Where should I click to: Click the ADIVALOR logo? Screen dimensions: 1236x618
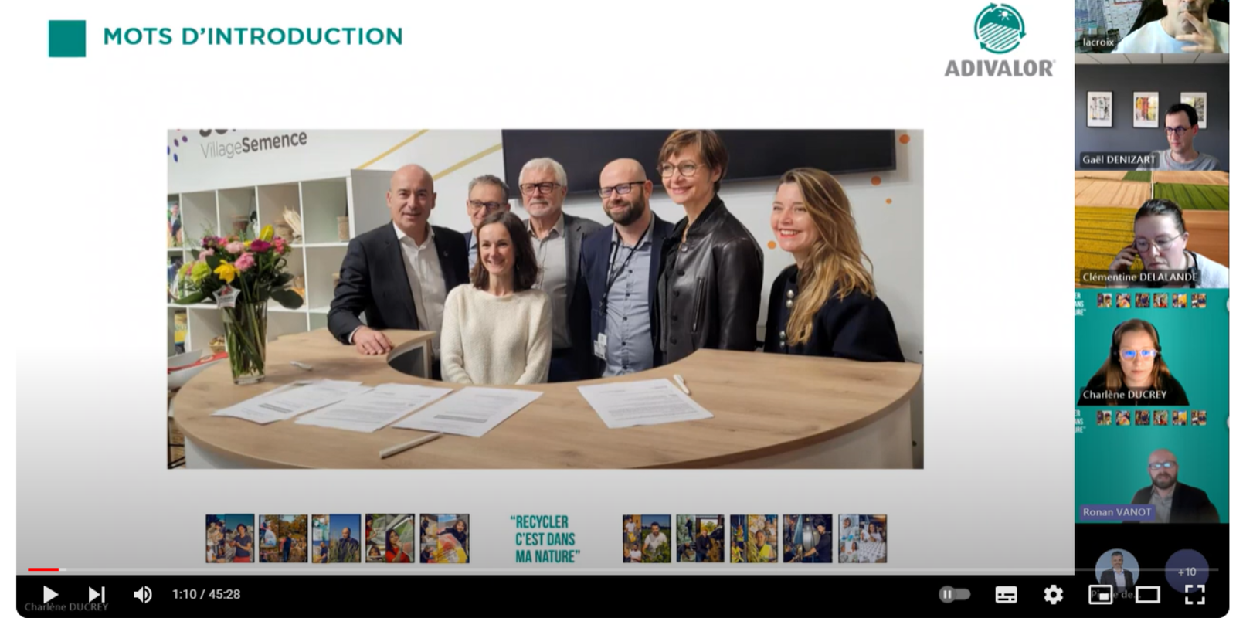[1000, 41]
